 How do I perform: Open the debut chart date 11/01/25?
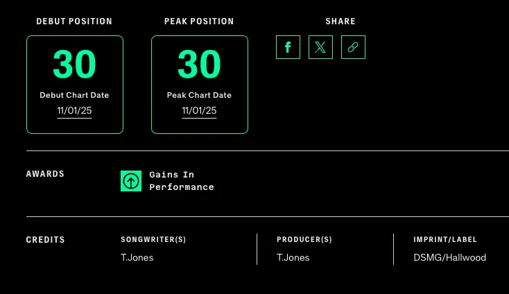point(75,111)
